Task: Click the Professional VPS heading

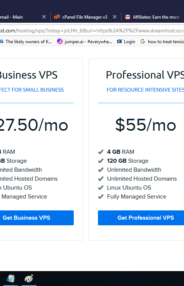Action: tap(145, 75)
